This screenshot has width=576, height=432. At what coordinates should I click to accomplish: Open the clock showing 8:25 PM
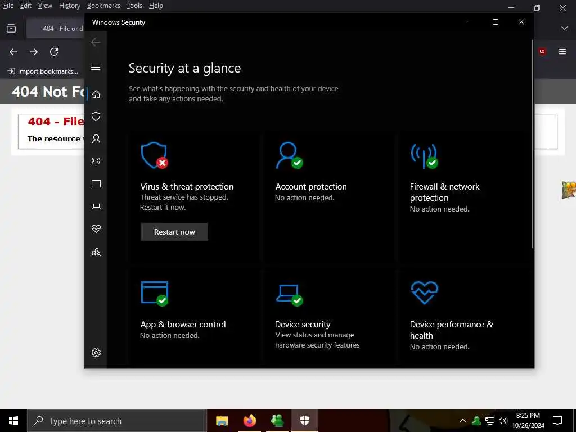[x=528, y=421]
